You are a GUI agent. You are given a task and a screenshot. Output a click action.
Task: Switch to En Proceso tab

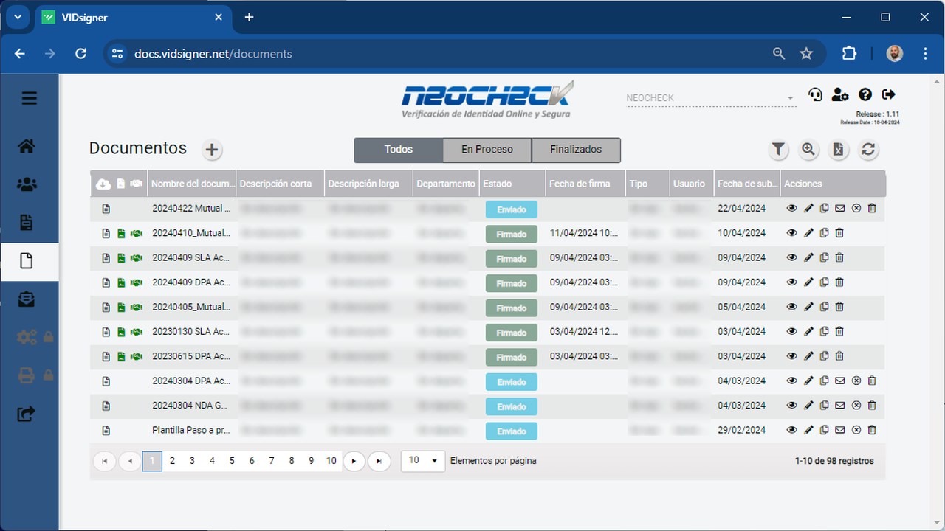pyautogui.click(x=487, y=150)
